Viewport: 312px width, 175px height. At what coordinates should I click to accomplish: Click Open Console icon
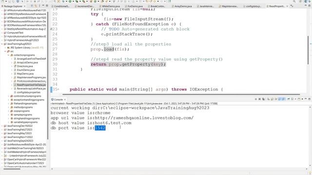[x=299, y=99]
